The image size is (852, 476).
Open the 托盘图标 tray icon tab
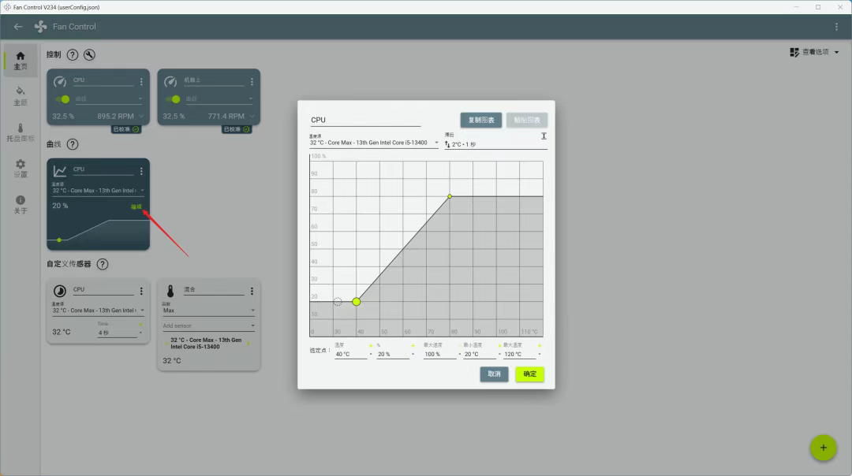(20, 132)
